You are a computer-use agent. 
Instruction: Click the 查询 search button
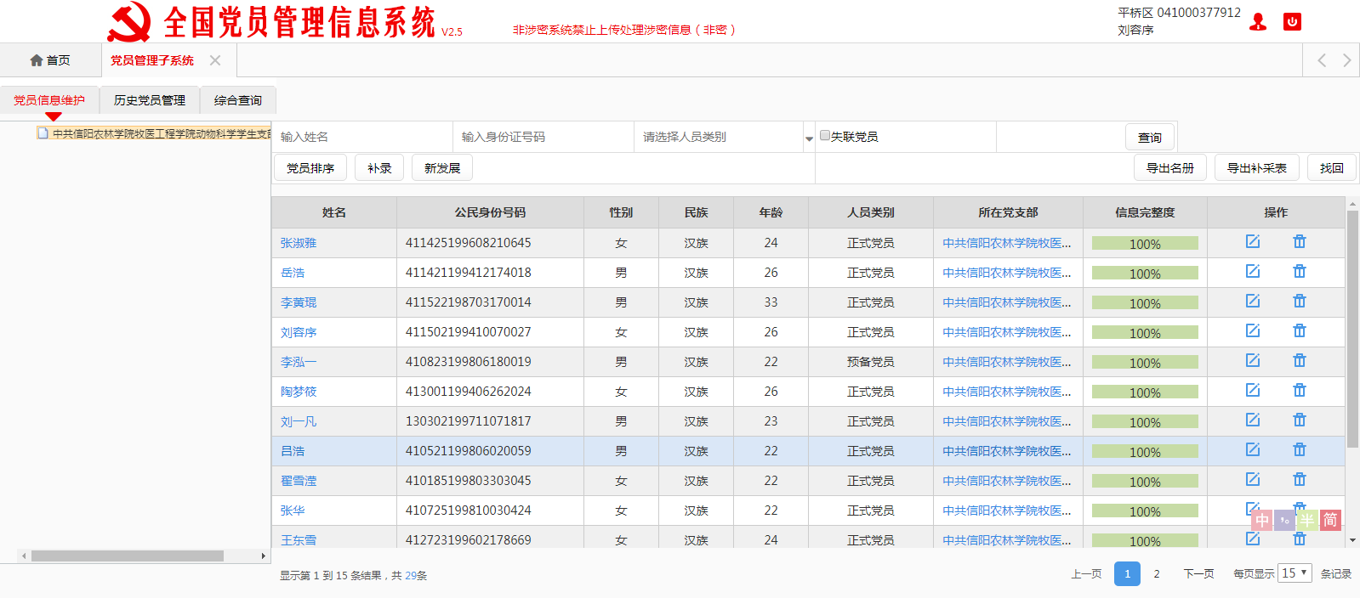(x=1150, y=138)
